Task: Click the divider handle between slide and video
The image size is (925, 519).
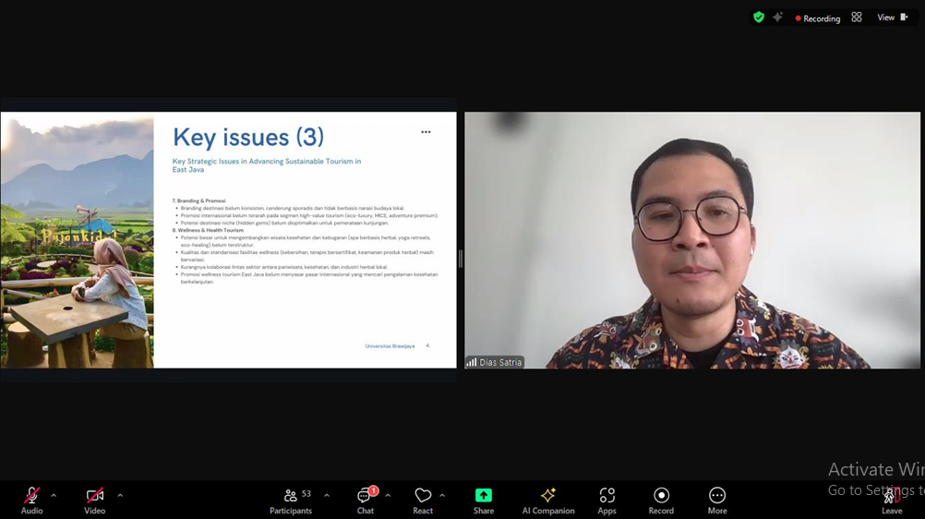Action: [x=460, y=259]
